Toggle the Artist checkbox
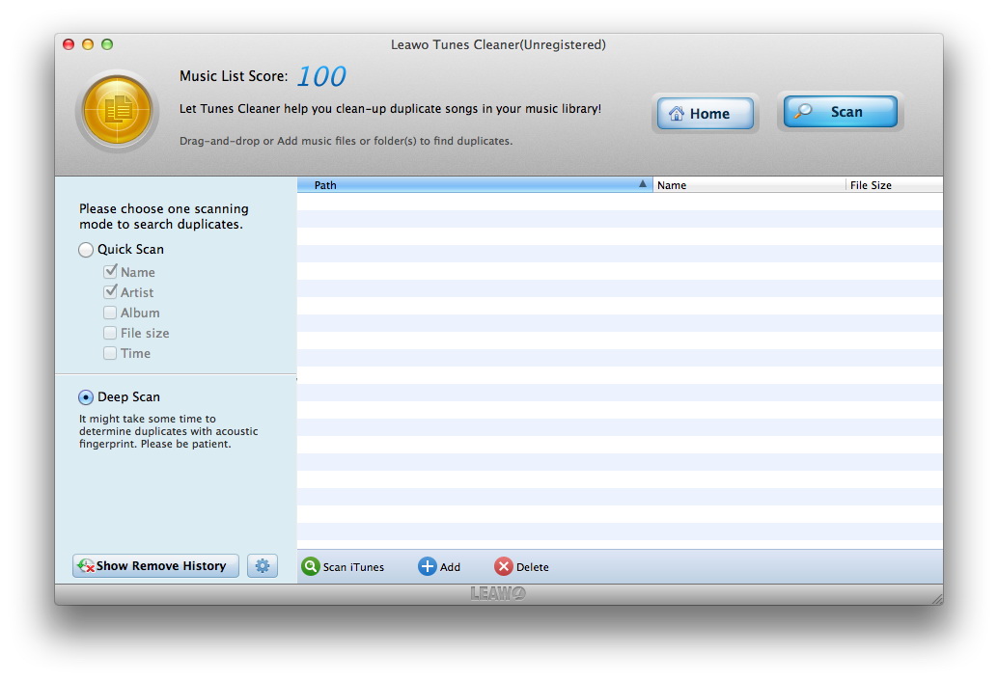The height and width of the screenshot is (681, 998). pos(110,292)
